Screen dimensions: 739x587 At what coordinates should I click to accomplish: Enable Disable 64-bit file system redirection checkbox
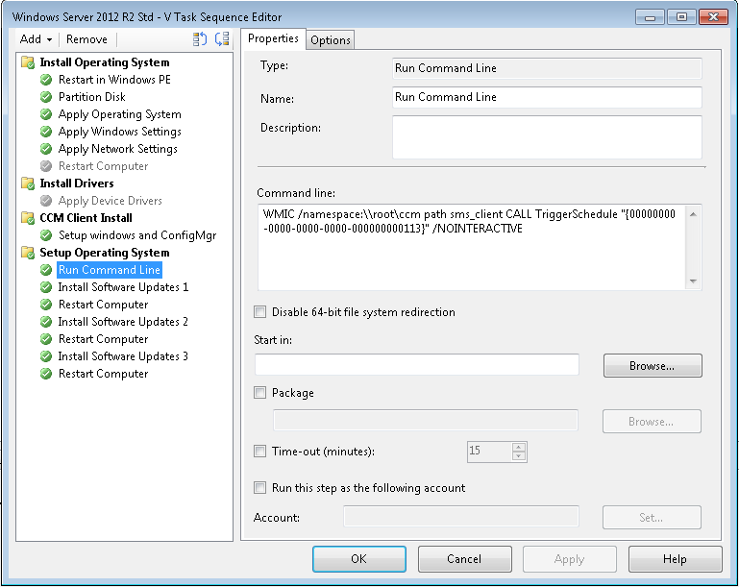tap(259, 312)
